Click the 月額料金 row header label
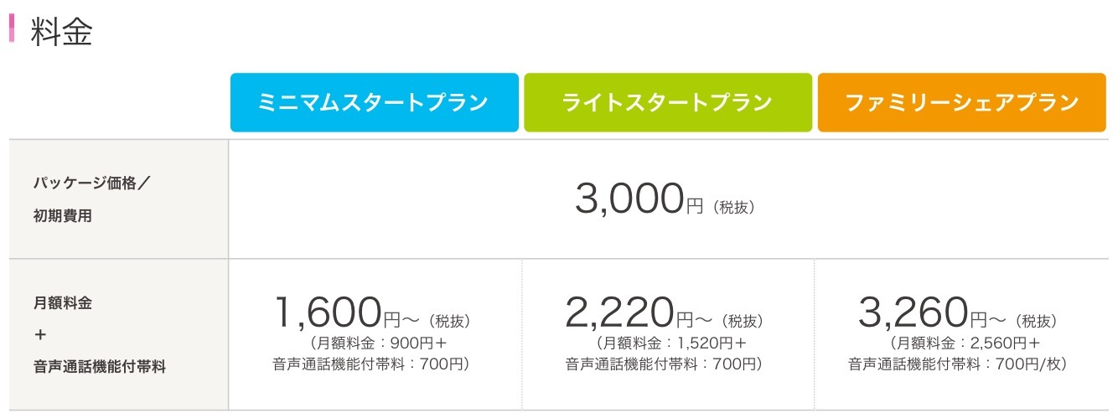 tap(63, 303)
